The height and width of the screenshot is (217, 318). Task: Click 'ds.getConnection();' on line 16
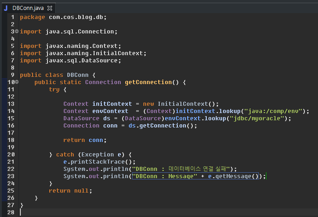(x=163, y=126)
